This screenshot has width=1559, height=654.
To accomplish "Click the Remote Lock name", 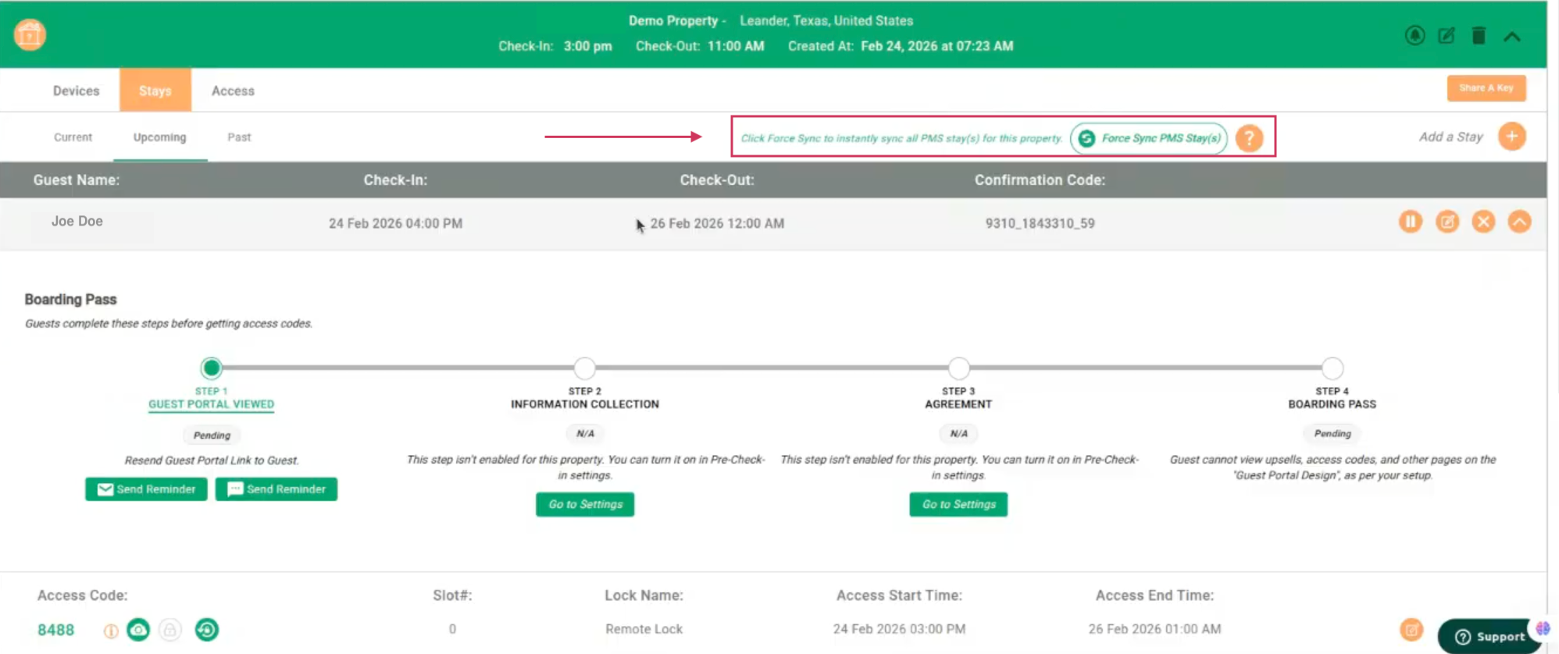I will [x=644, y=629].
